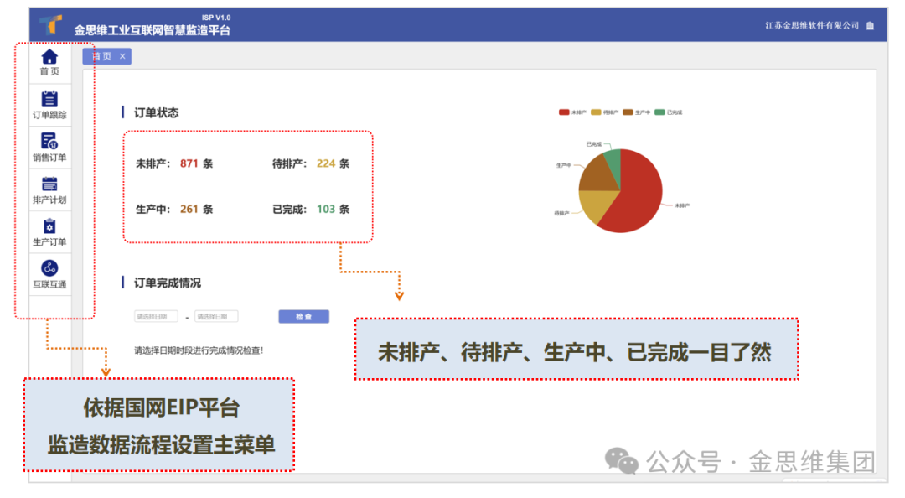Close the 首页 tab
Image resolution: width=905 pixels, height=498 pixels.
click(x=122, y=56)
